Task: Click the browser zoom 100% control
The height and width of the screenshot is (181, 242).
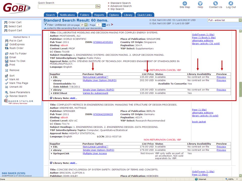Action: point(231,179)
